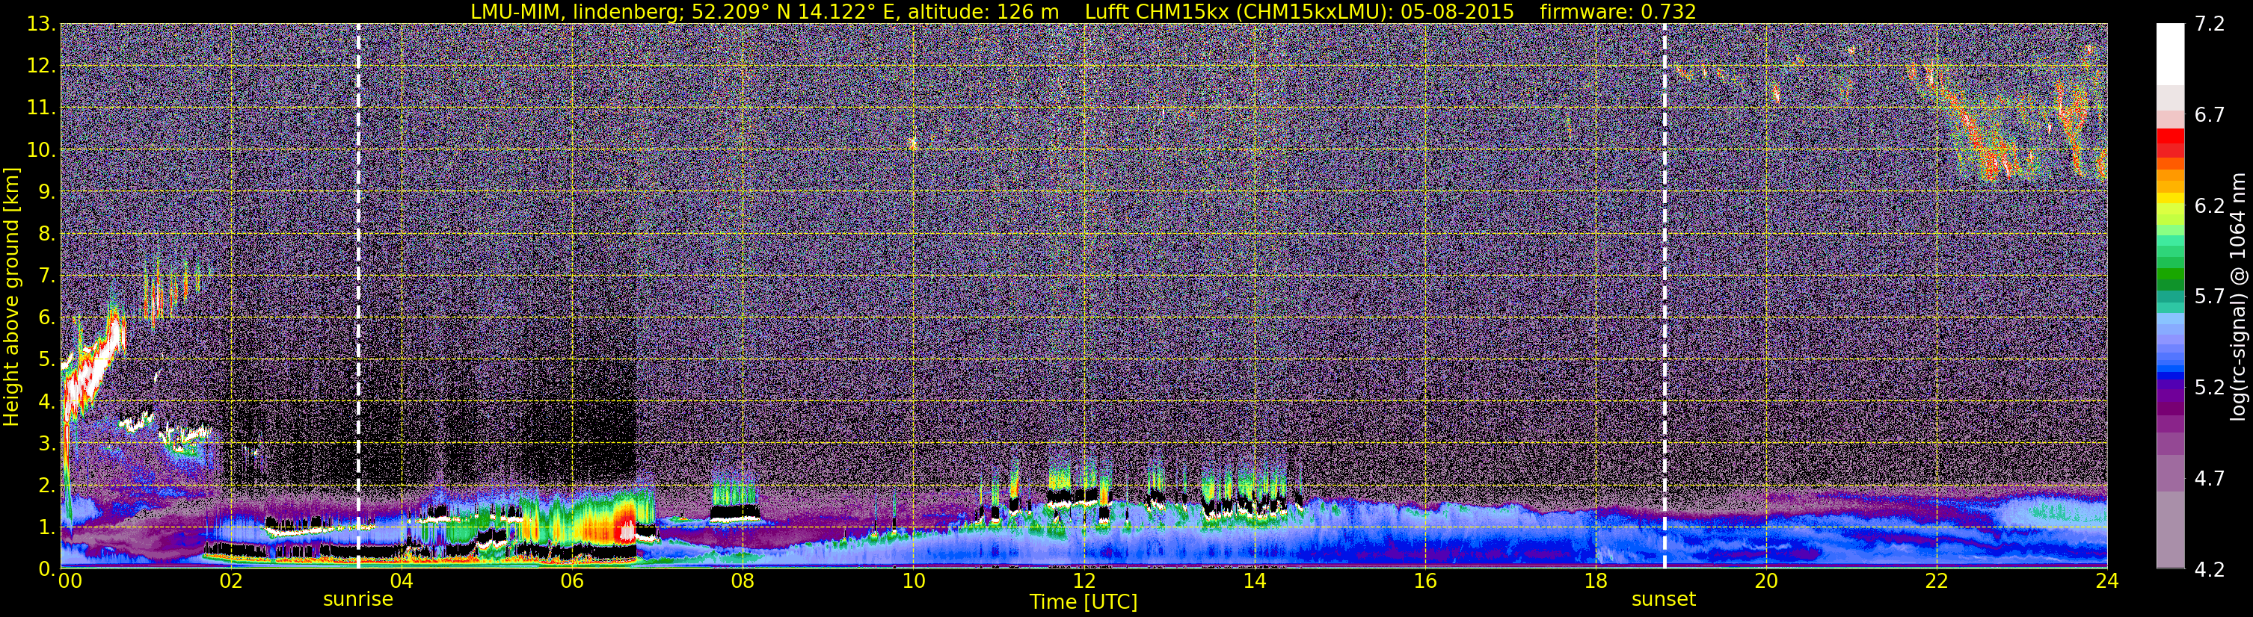Click the '16' time axis tick label
The image size is (2253, 617).
[x=1424, y=581]
